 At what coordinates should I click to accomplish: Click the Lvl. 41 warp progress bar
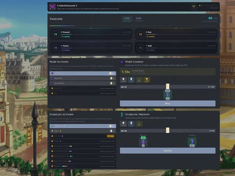(167, 87)
